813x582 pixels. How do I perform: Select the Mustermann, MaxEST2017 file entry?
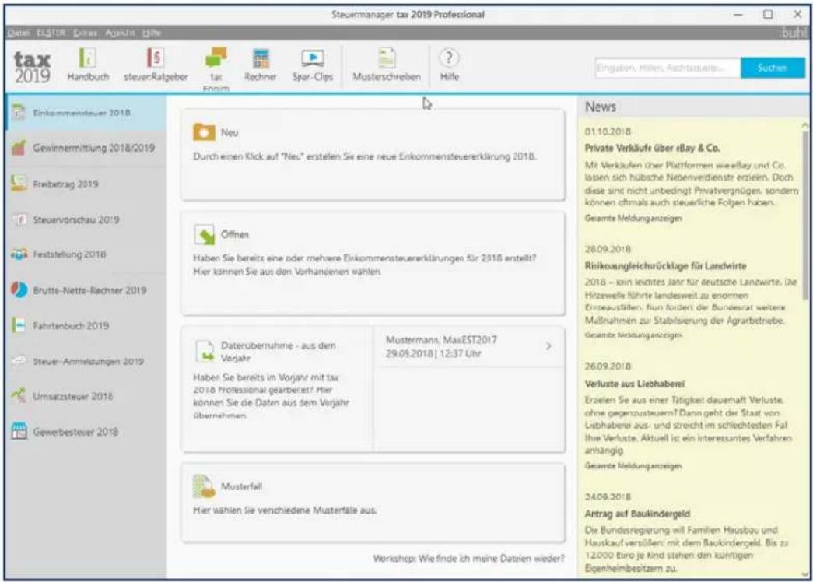tap(468, 346)
